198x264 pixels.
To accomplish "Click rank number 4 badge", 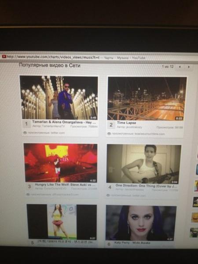I will tap(110, 187).
